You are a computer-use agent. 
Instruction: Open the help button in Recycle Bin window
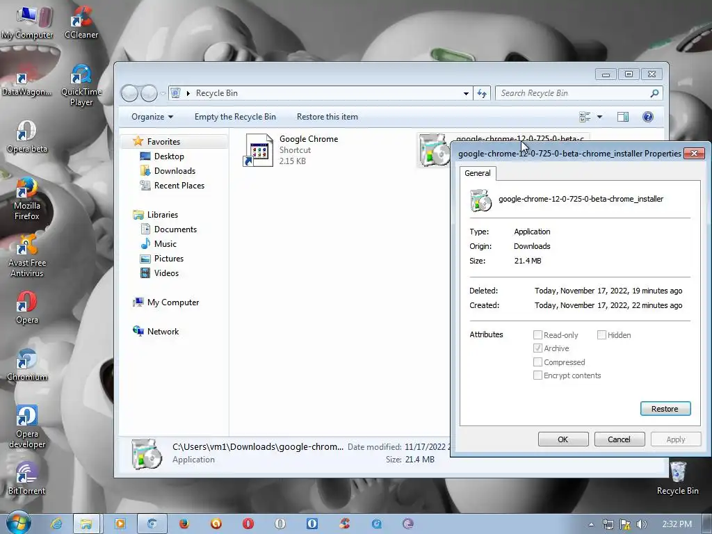tap(648, 117)
